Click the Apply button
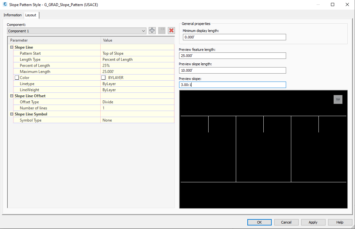 [x=313, y=222]
